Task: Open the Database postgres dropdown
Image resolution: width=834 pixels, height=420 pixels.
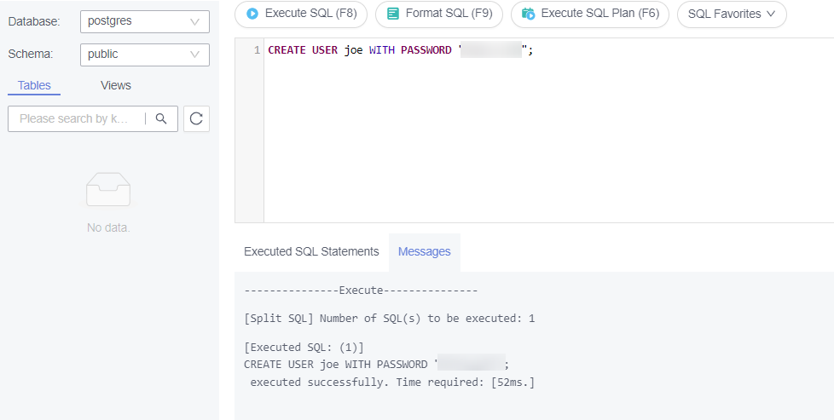Action: point(144,21)
